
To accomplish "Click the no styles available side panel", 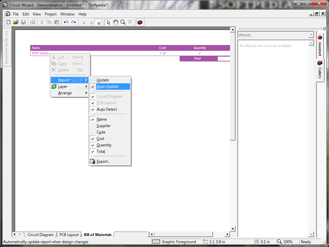I will [x=7, y=47].
